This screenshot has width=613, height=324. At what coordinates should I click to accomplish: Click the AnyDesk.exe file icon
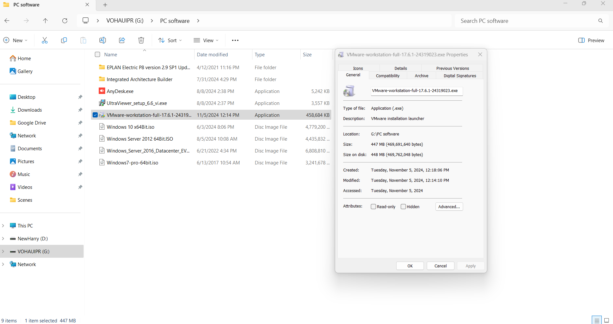(x=102, y=91)
